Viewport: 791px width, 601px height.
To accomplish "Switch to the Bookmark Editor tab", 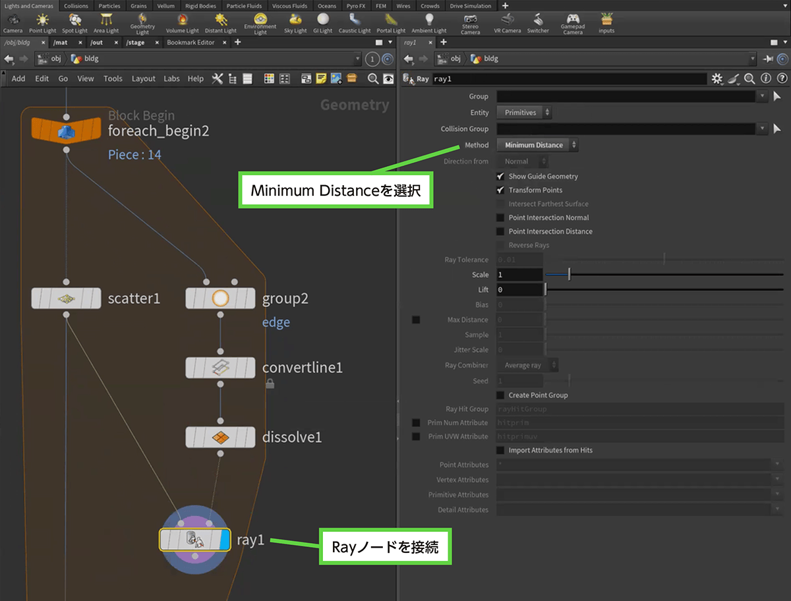I will [x=190, y=42].
